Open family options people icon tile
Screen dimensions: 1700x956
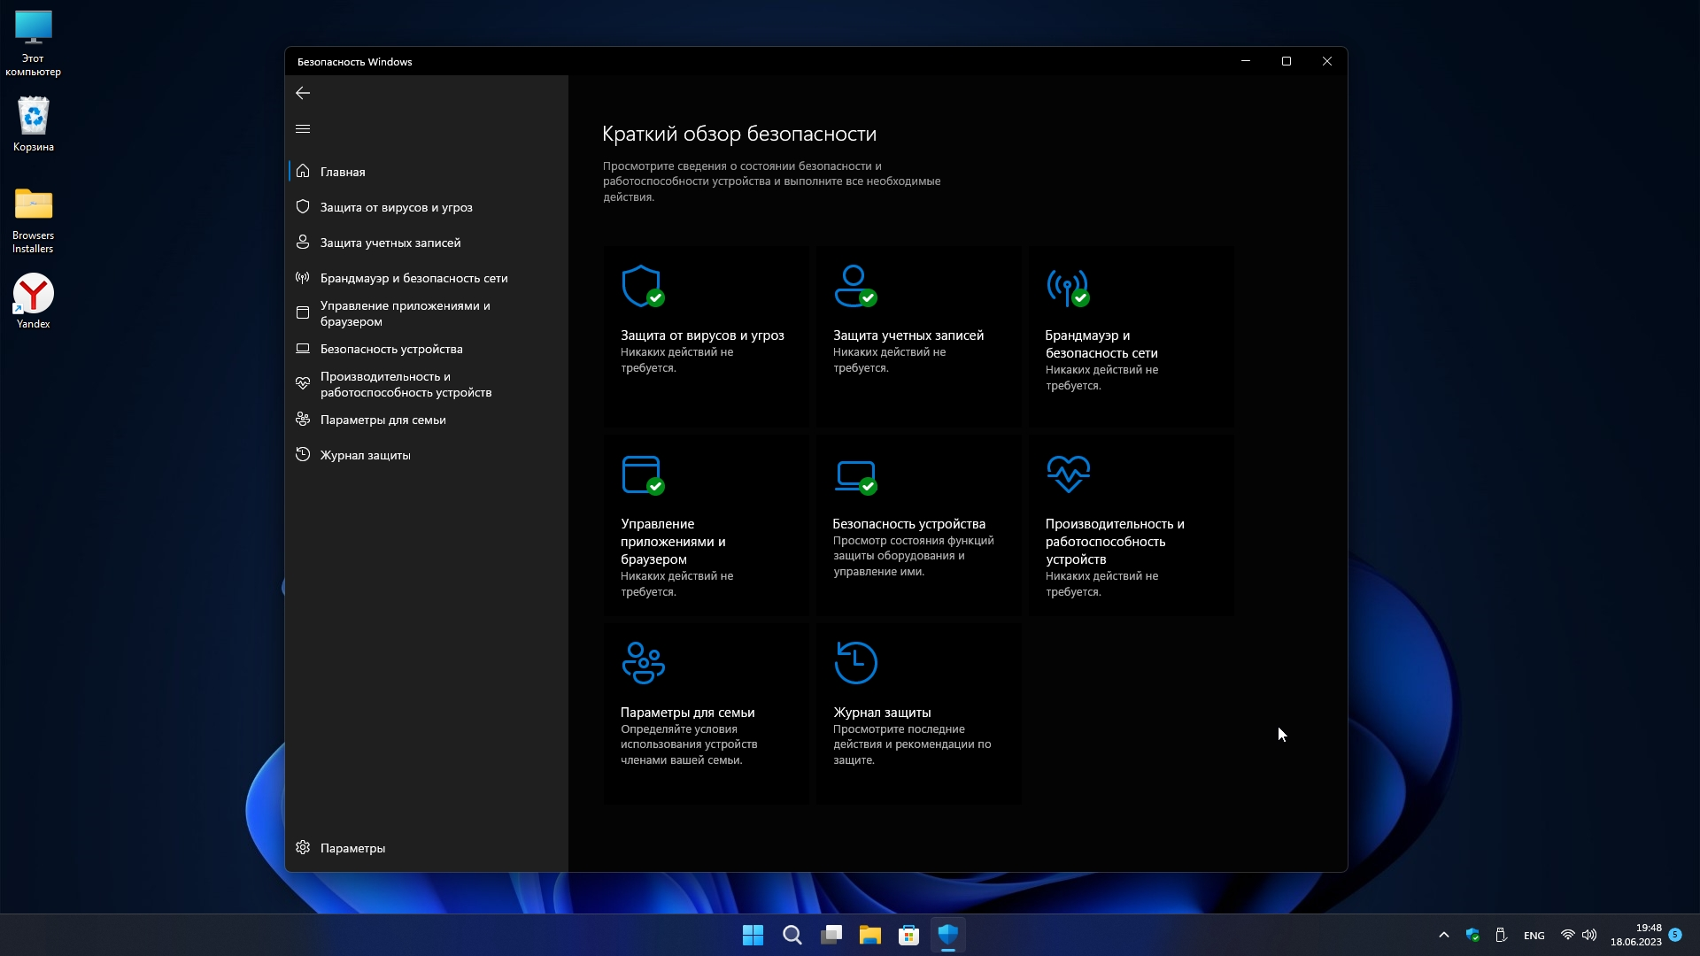(643, 663)
